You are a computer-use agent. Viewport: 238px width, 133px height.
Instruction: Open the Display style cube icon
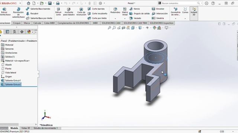coord(140,28)
